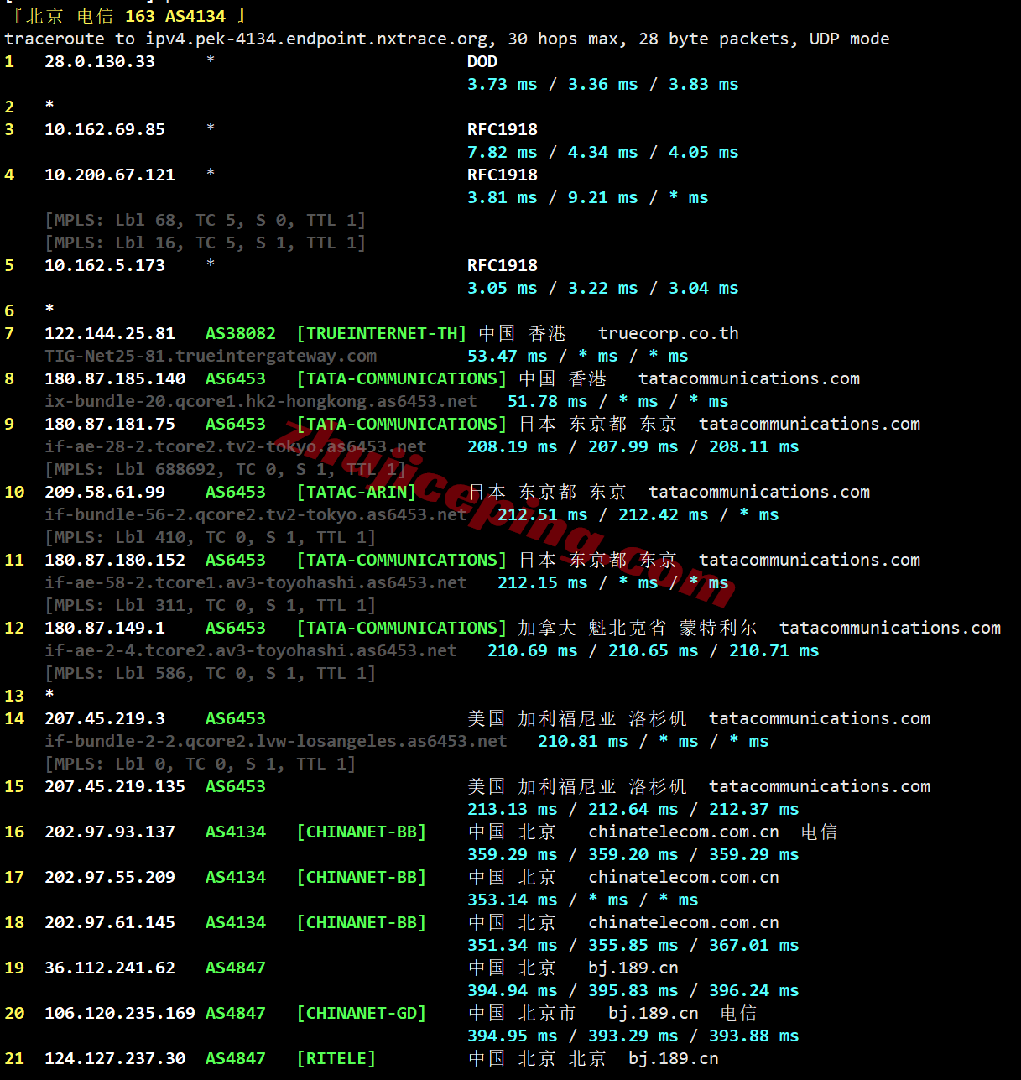This screenshot has height=1080, width=1021.
Task: Click MPLS line with Lbl 586
Action: (211, 673)
